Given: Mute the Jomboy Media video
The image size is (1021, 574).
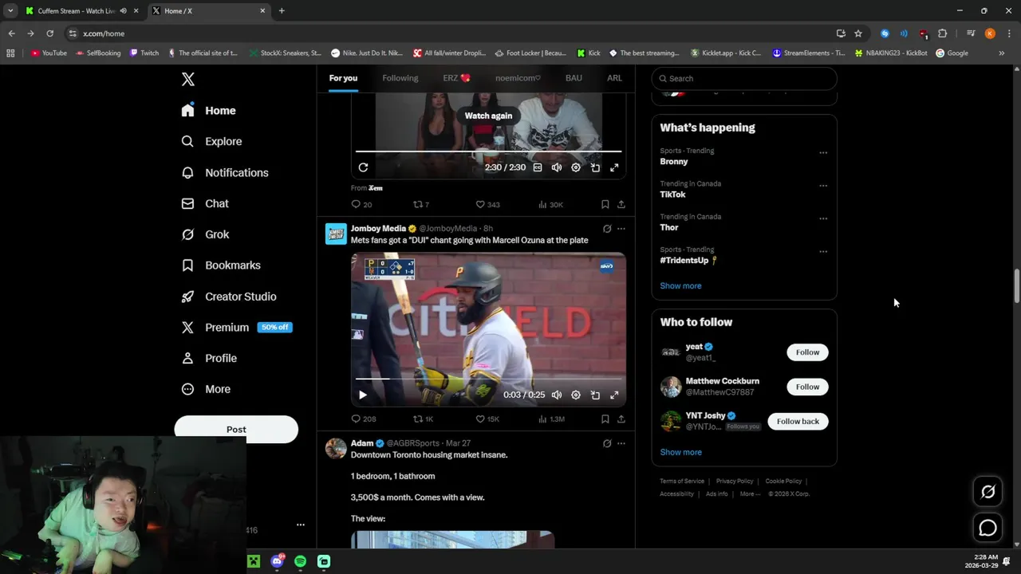Looking at the screenshot, I should coord(556,395).
